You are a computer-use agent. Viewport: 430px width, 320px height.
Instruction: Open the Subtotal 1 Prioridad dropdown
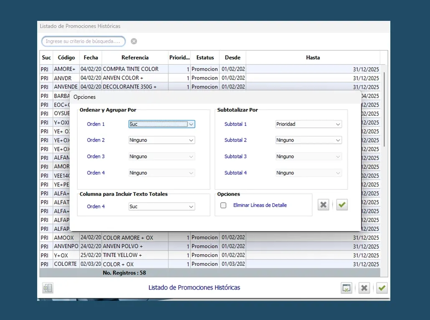338,124
